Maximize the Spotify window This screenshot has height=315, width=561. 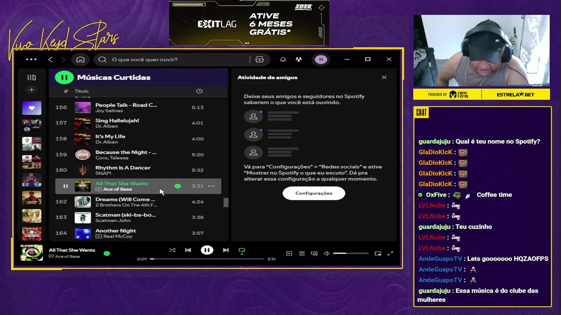[x=368, y=59]
